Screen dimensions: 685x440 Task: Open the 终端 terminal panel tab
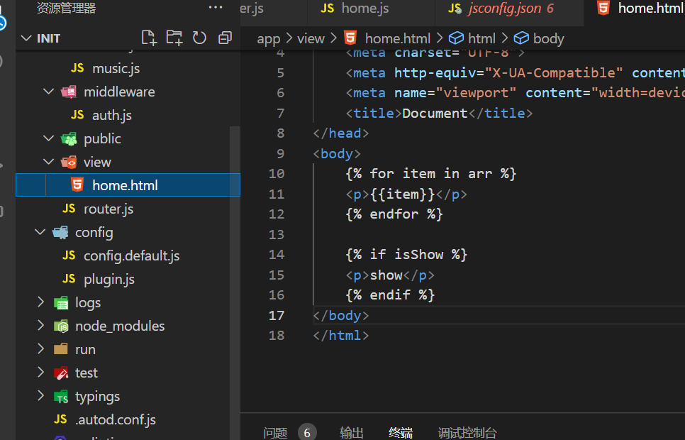click(401, 433)
